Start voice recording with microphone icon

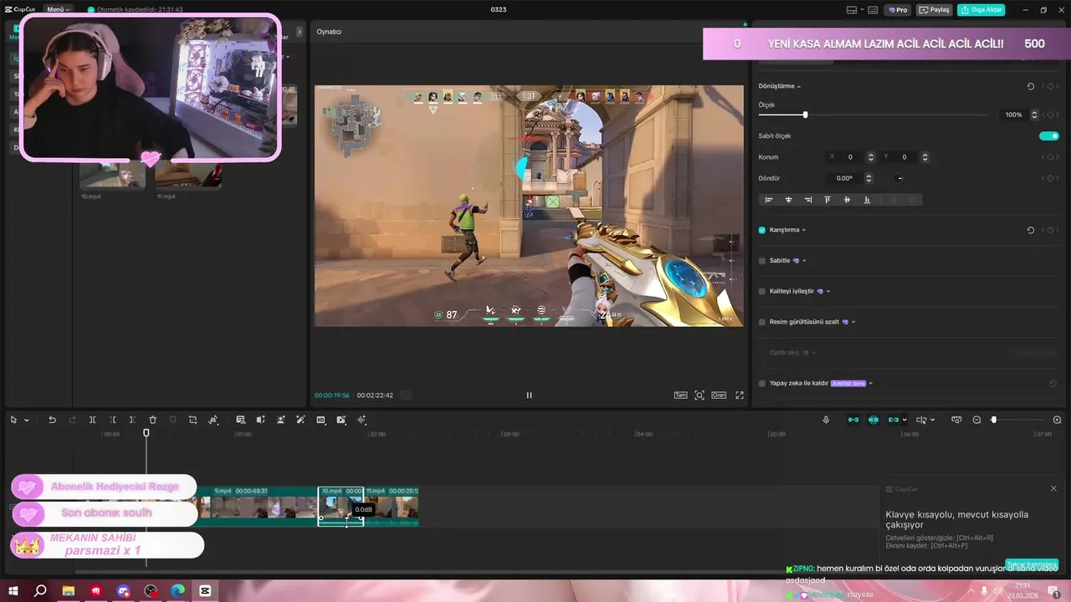pos(826,420)
